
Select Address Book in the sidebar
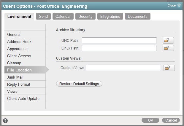click(19, 42)
